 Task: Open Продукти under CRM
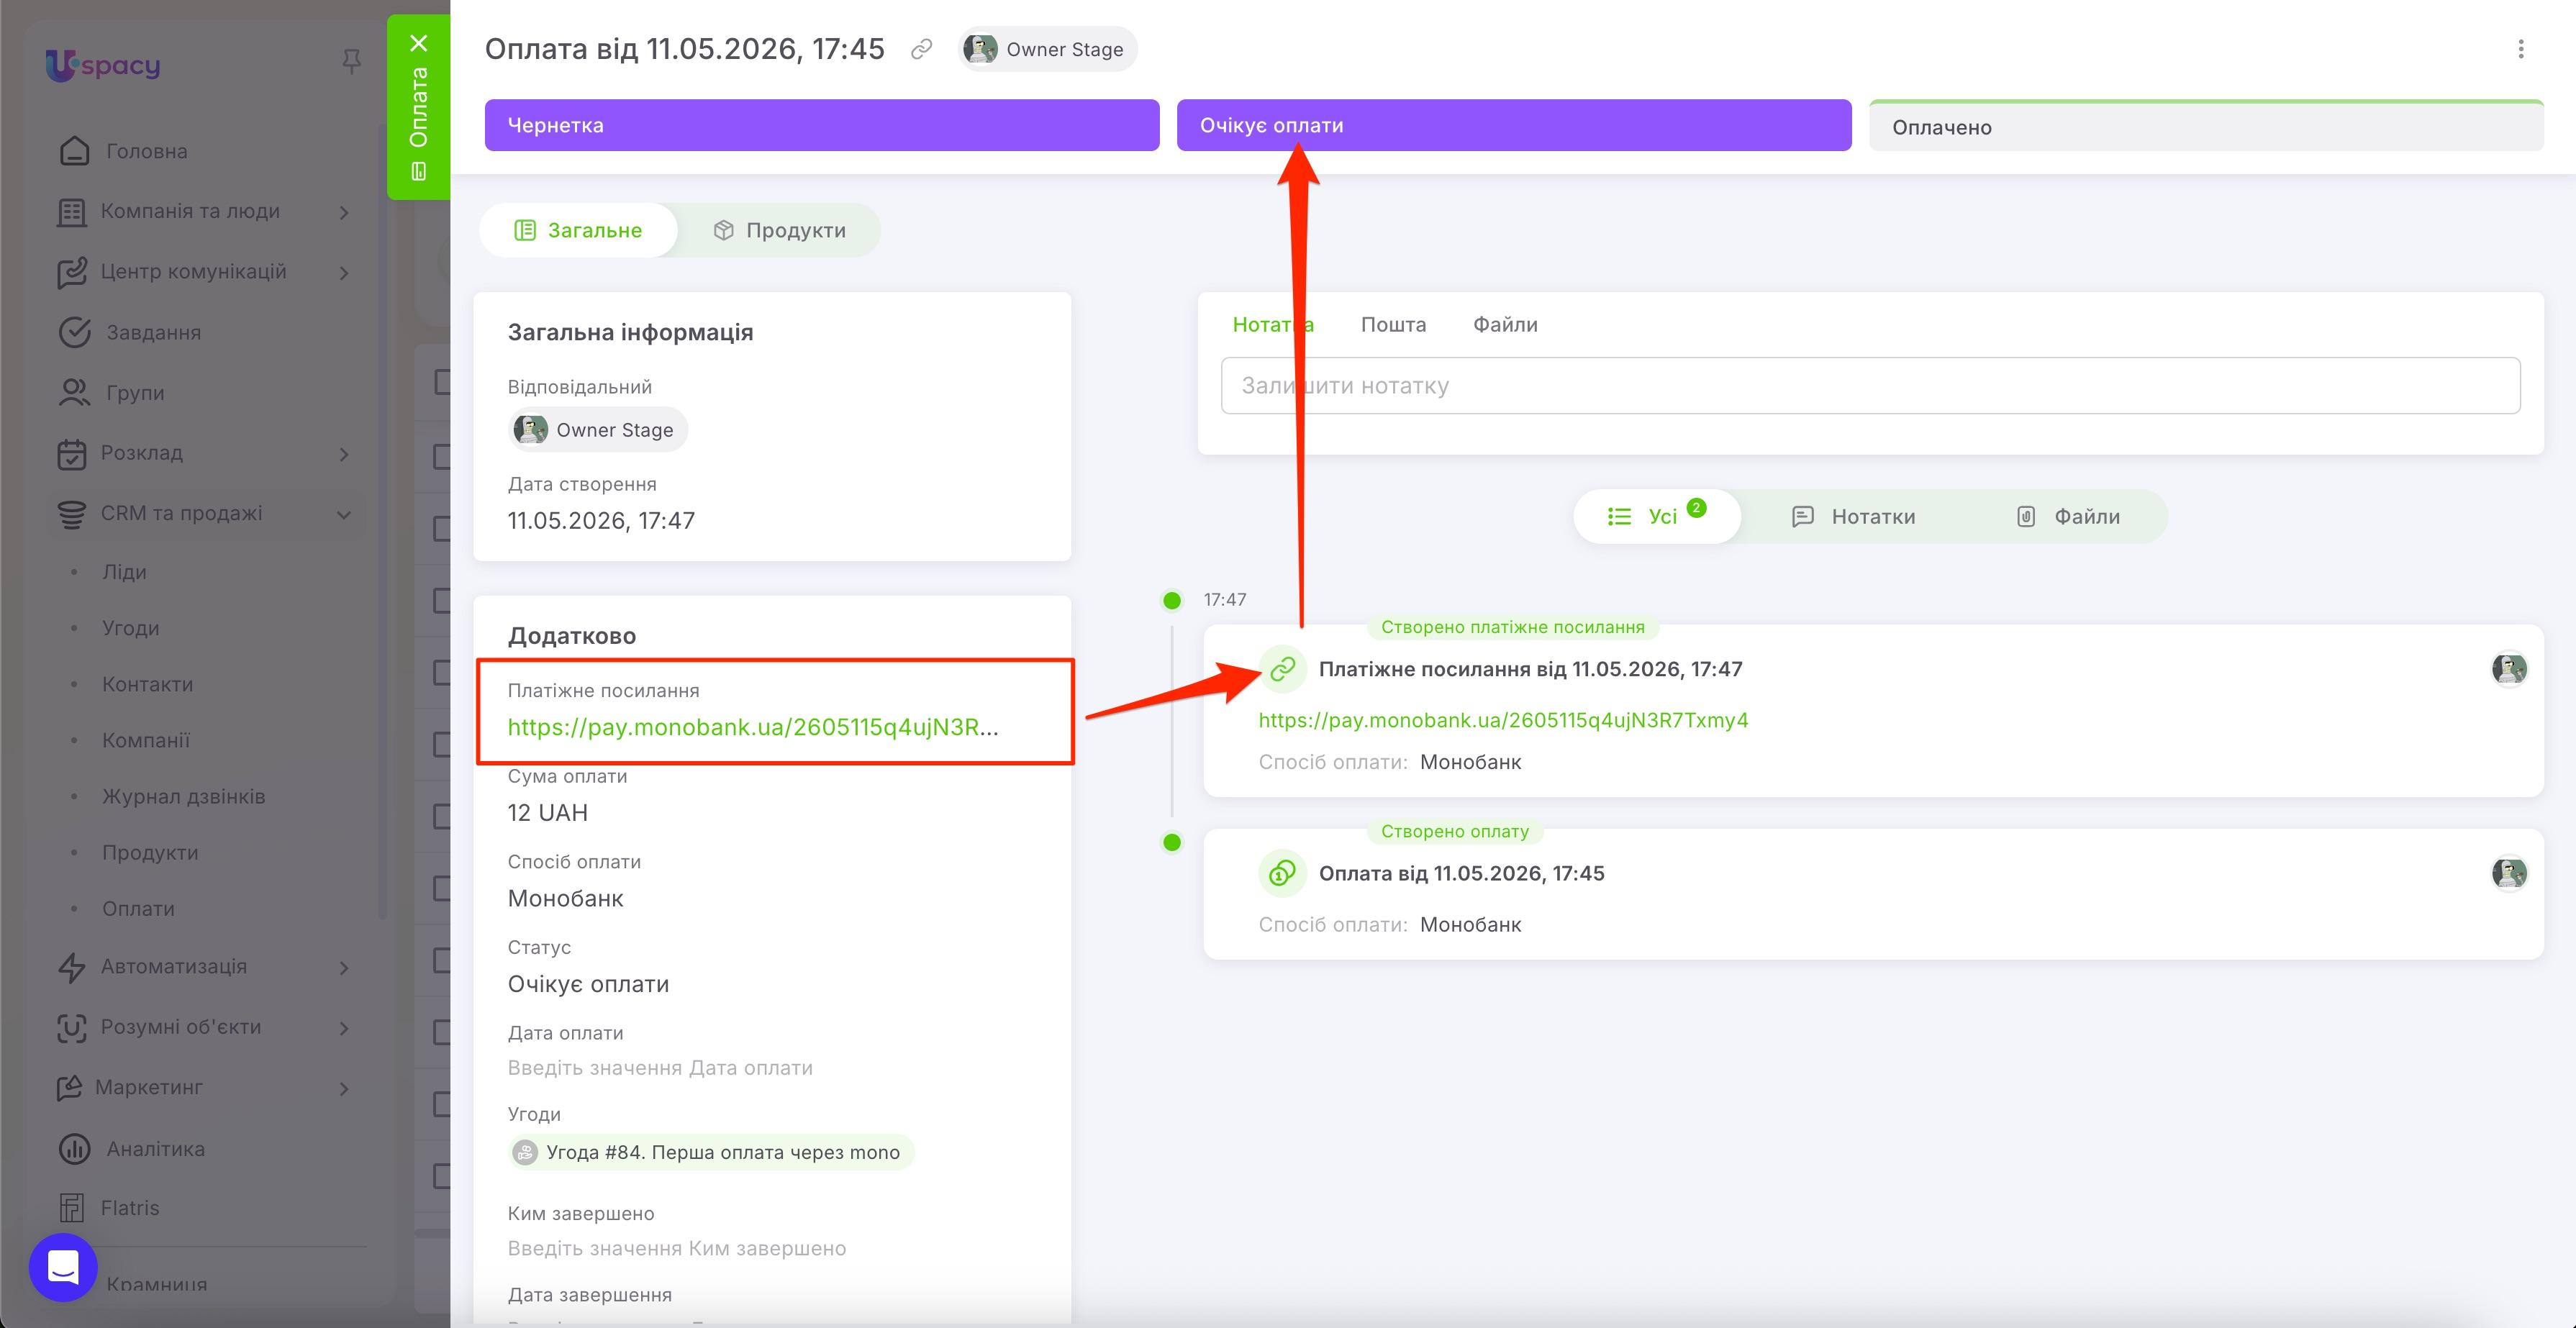click(150, 852)
